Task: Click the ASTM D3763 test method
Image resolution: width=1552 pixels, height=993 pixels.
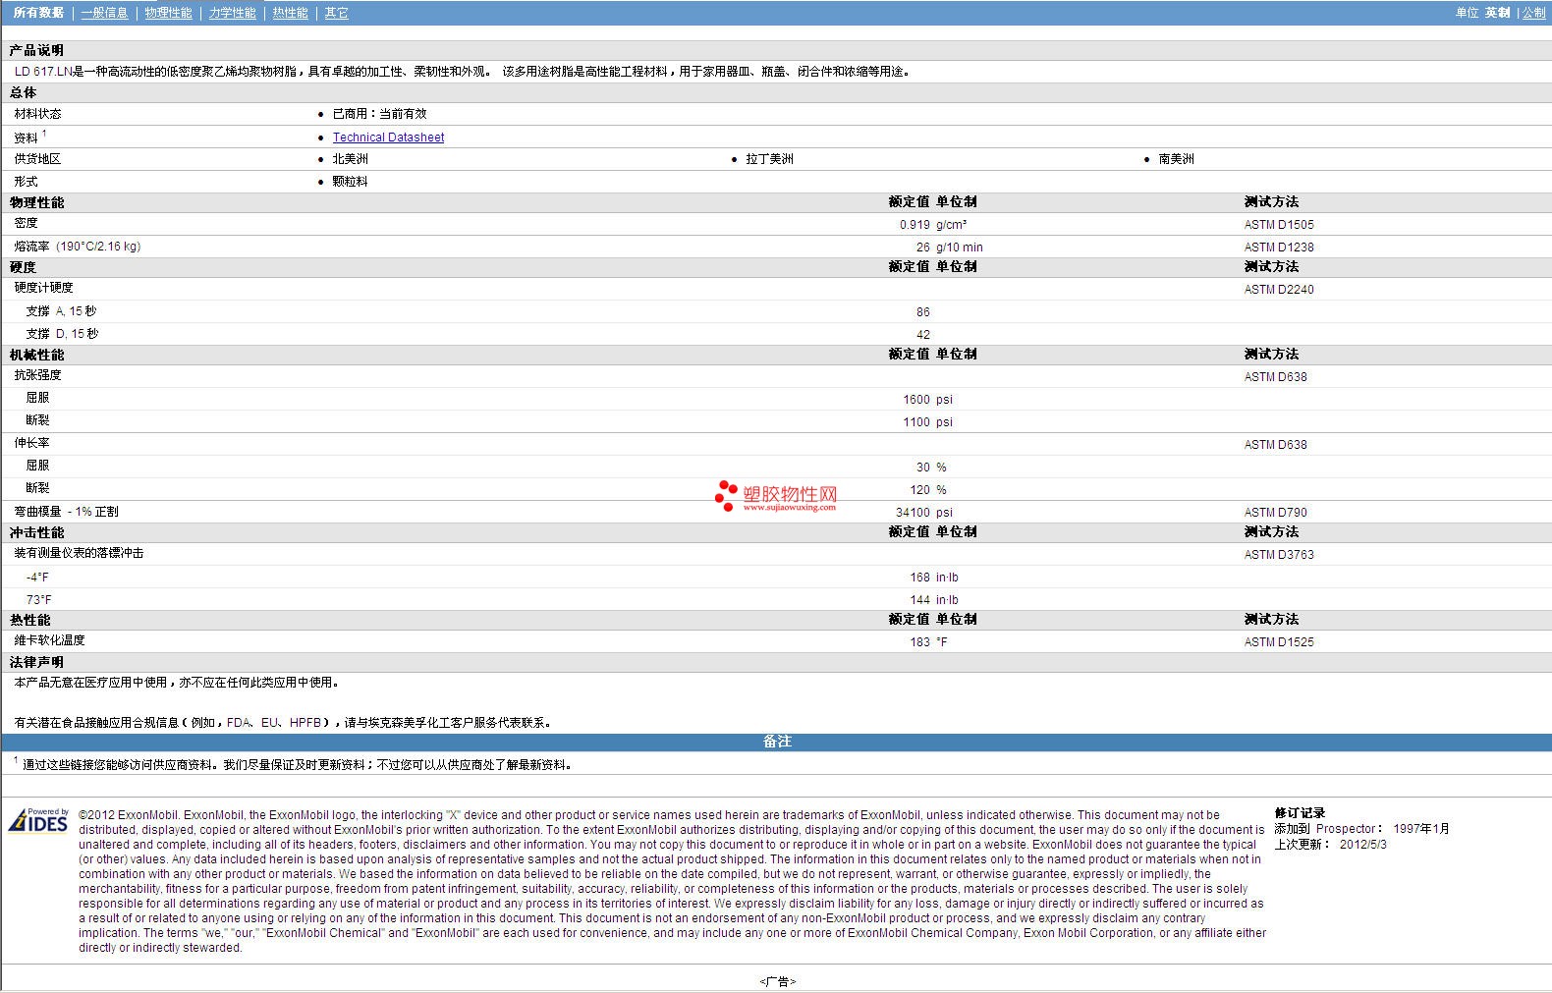Action: tap(1279, 555)
